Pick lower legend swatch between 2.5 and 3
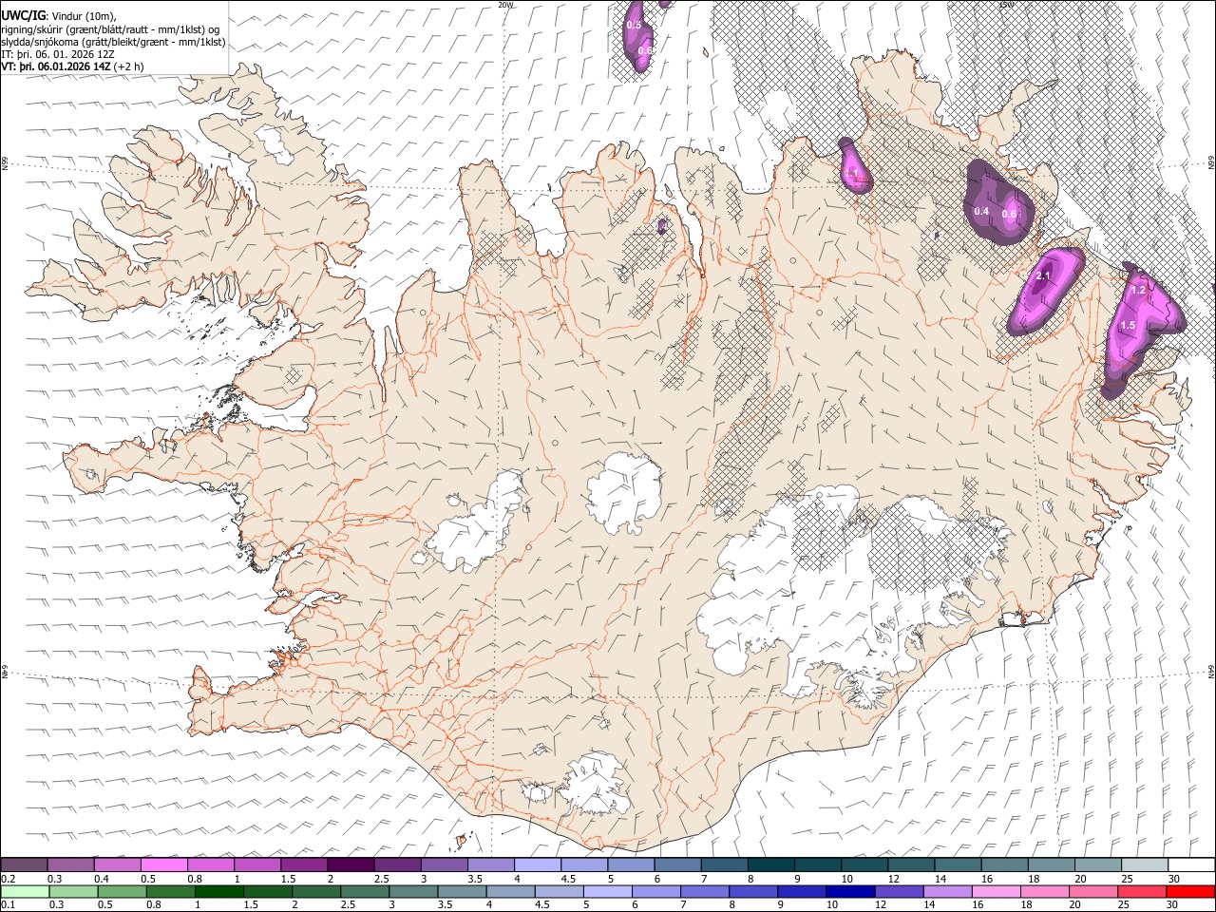The width and height of the screenshot is (1216, 912). pyautogui.click(x=364, y=891)
